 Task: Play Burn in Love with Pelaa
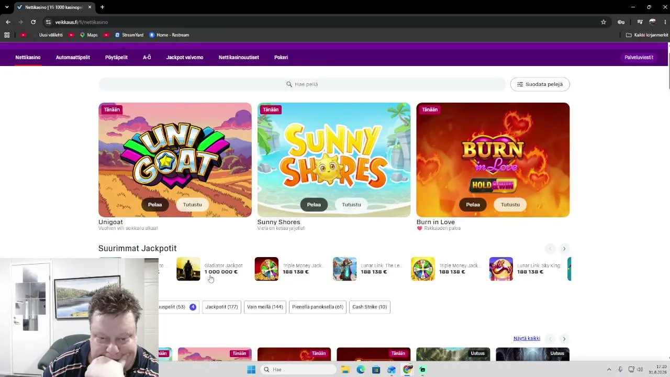473,205
